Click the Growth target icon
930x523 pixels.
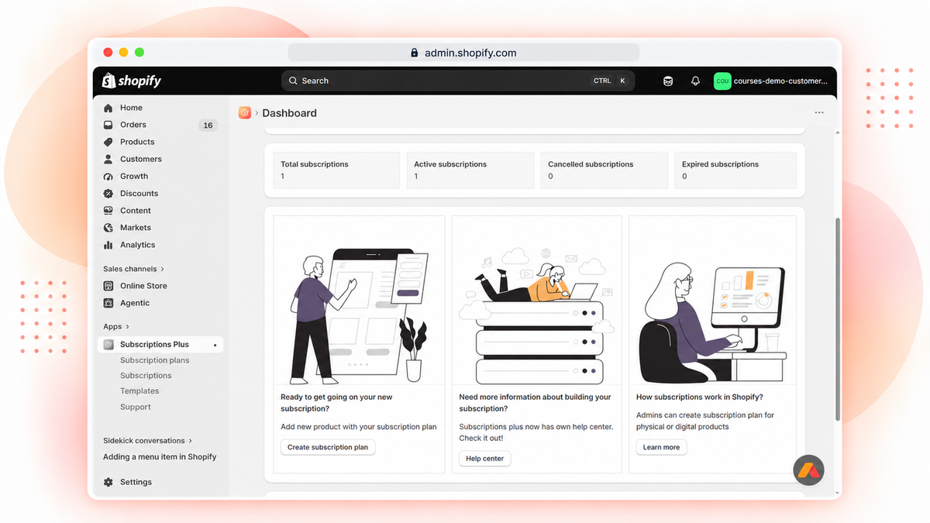point(108,176)
